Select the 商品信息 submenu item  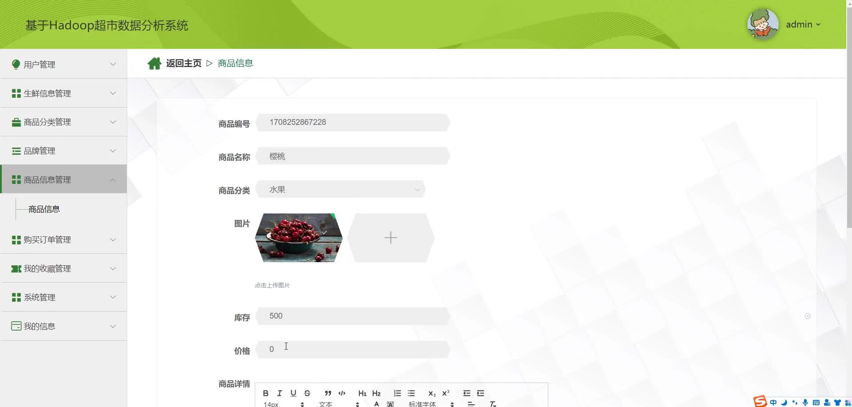point(44,209)
